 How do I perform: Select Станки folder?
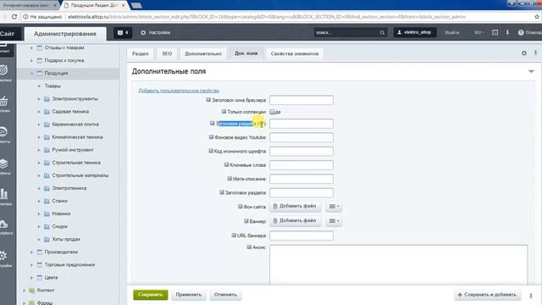tap(60, 201)
